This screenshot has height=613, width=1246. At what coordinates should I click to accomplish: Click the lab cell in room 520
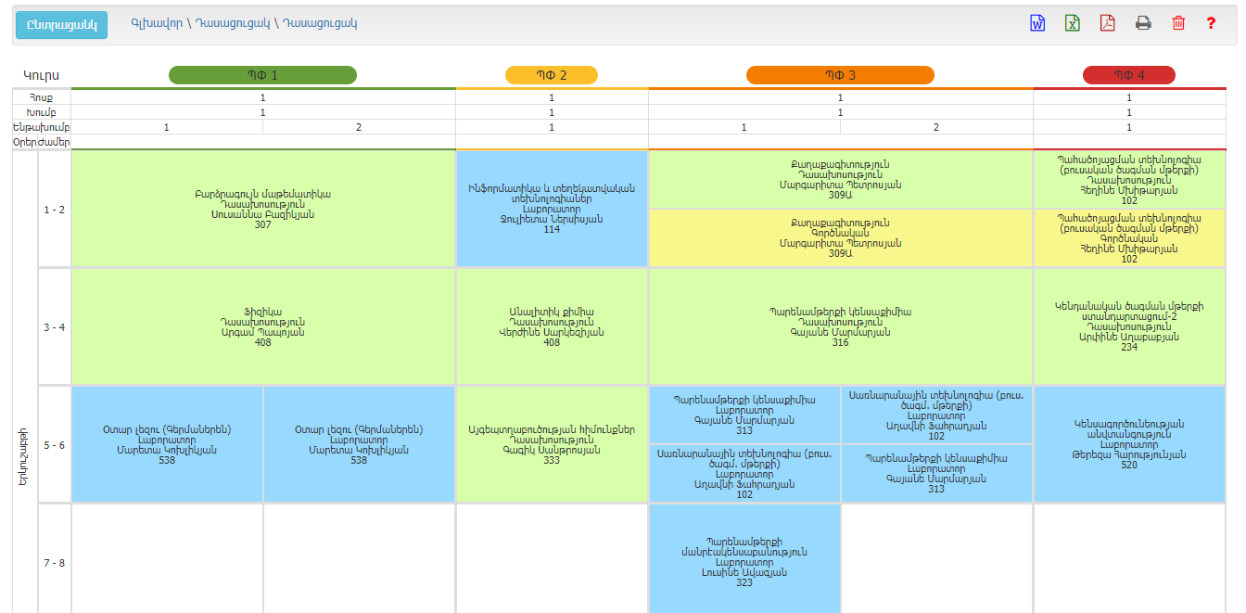pyautogui.click(x=1128, y=444)
